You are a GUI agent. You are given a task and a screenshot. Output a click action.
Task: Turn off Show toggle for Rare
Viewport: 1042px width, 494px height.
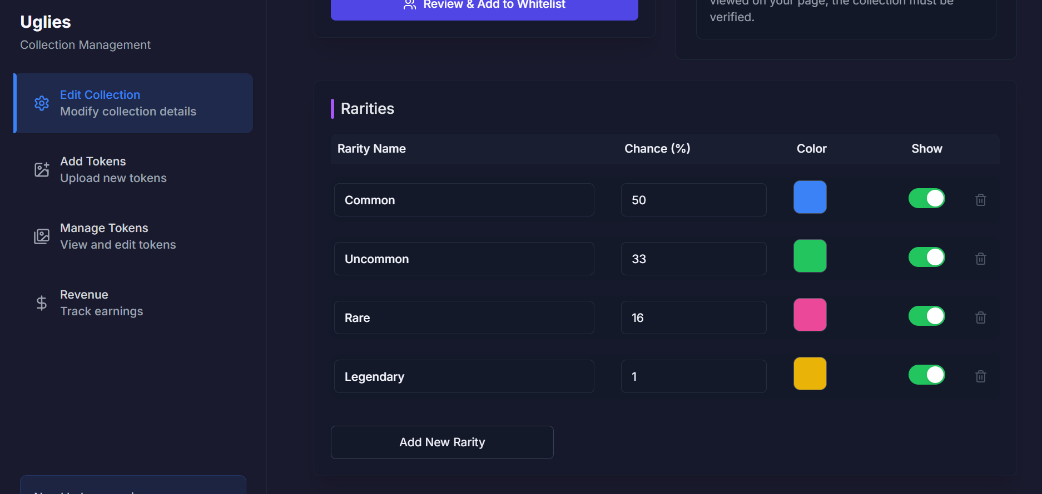click(926, 316)
